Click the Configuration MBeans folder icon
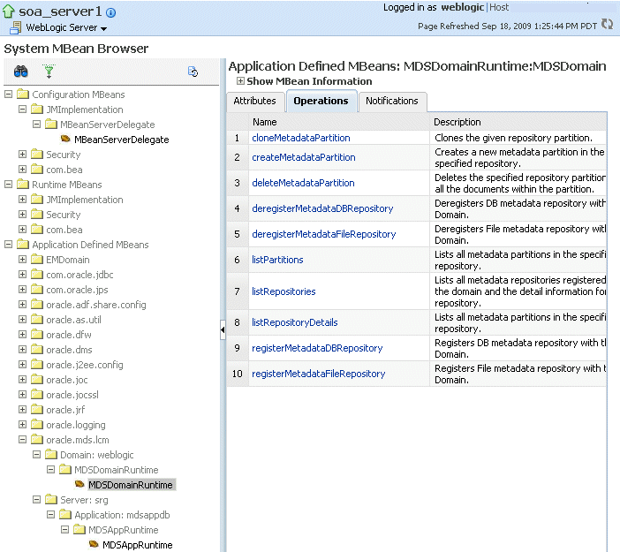The image size is (620, 552). [23, 95]
